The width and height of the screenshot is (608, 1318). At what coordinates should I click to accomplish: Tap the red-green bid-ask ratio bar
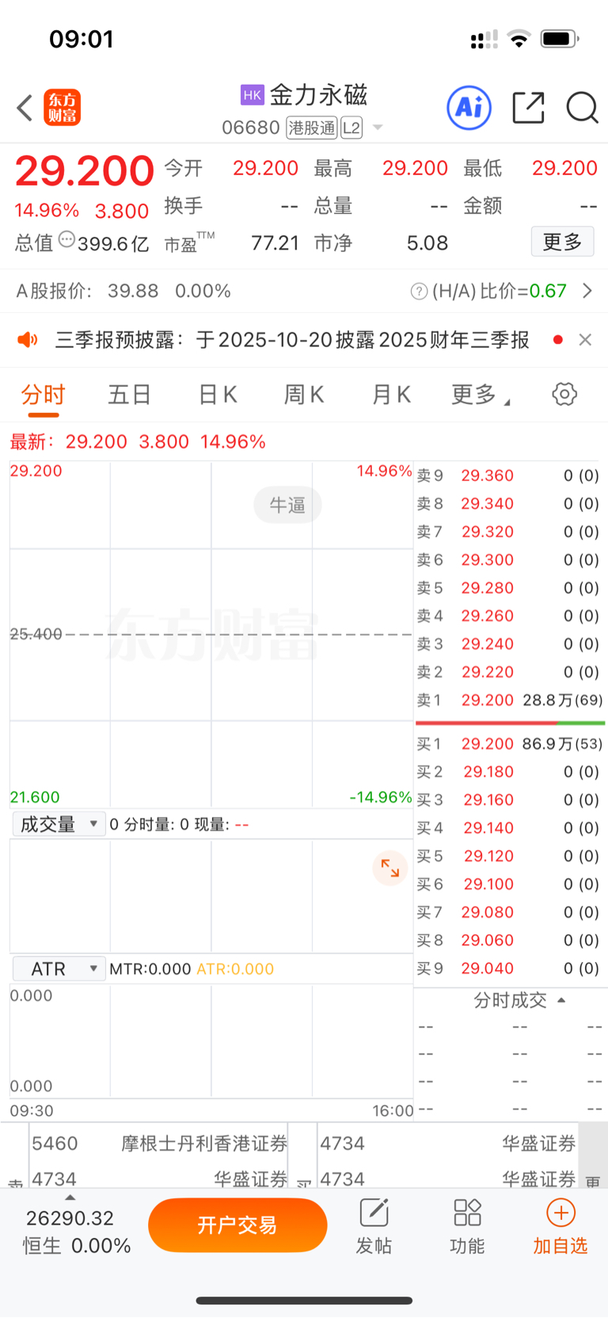(x=510, y=723)
